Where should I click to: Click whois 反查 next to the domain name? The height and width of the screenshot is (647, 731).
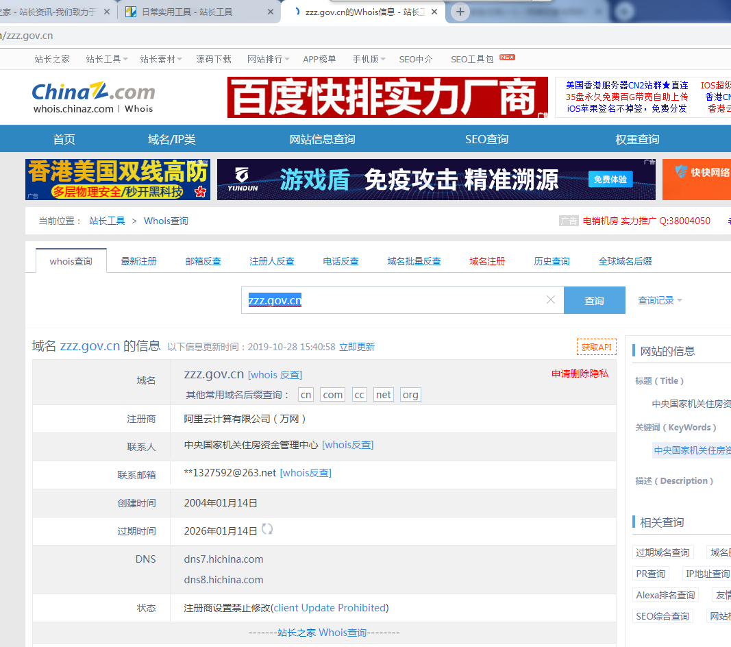click(275, 375)
